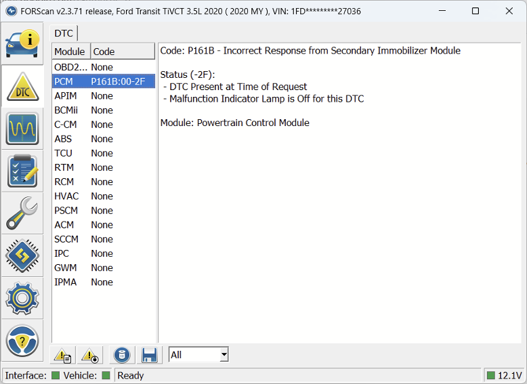Open the Help steering wheel section
The height and width of the screenshot is (384, 527).
pyautogui.click(x=22, y=341)
